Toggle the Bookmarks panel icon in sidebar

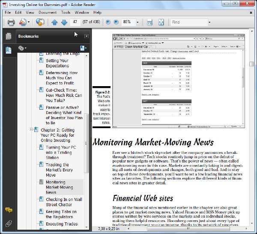point(9,50)
